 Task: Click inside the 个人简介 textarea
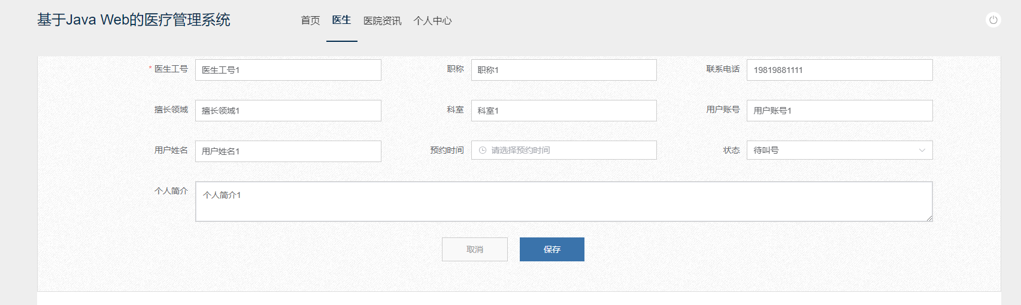coord(563,202)
